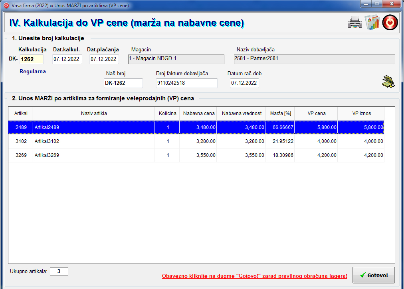Click Nabavna cena cell 3,480.00
Screen dimensions: 404x289
[198, 127]
